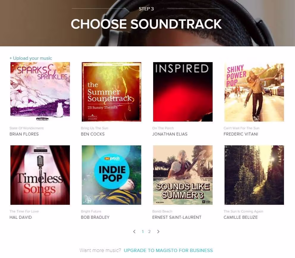295x258 pixels.
Task: Select the forest path album cover
Action: point(254,175)
